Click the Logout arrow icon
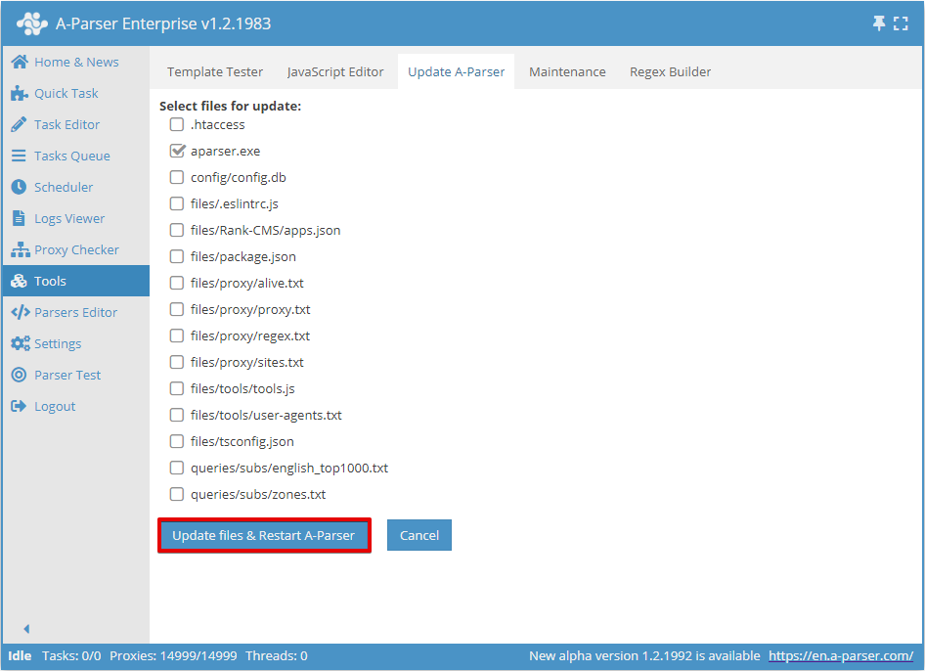 [19, 406]
